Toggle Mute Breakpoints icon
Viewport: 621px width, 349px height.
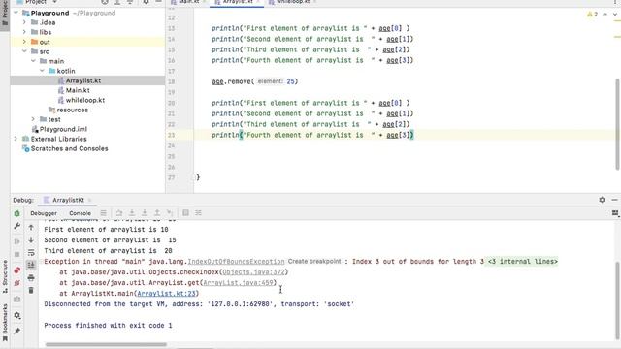pos(16,283)
